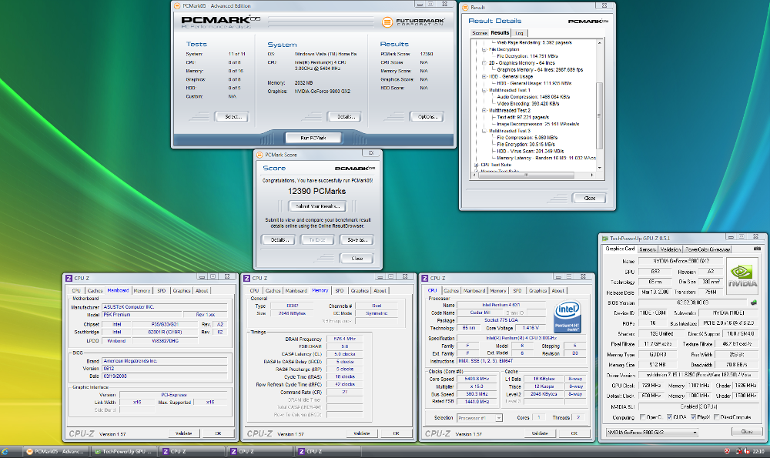
Task: Click the Intel Pentium 4 HT logo
Action: click(567, 317)
